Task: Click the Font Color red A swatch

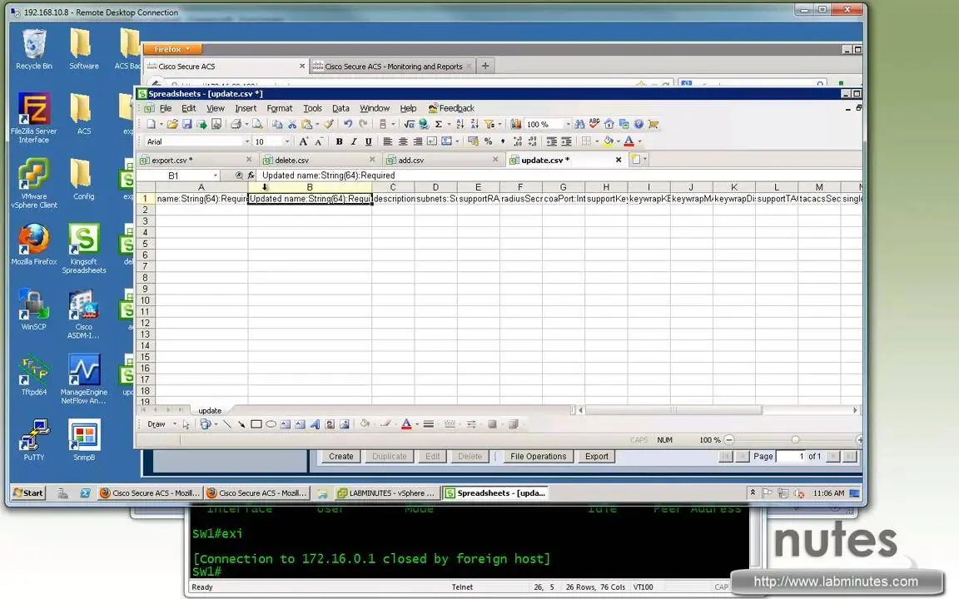Action: pos(629,141)
